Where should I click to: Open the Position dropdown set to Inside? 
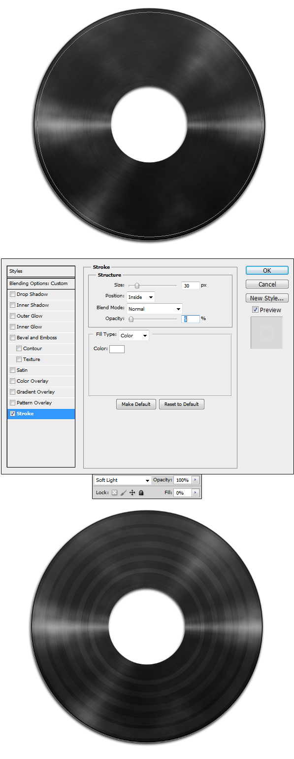141,297
